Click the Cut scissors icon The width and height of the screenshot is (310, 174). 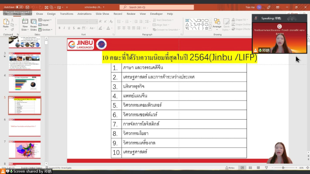point(12,20)
